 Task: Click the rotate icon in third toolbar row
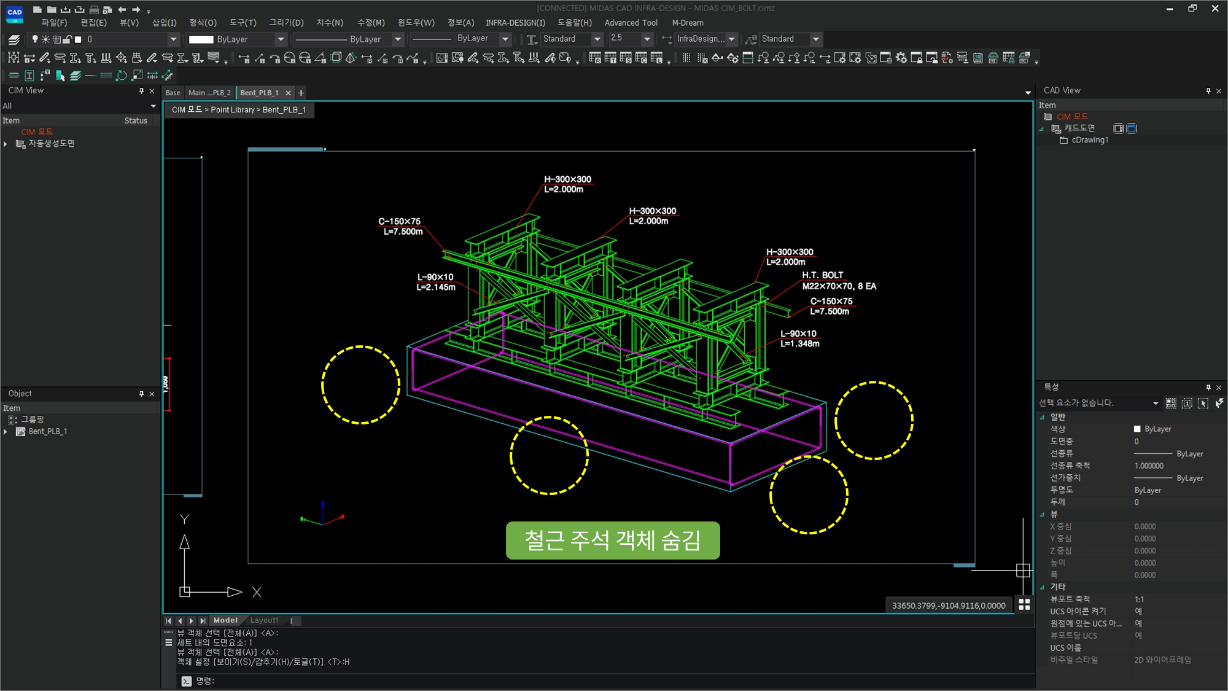click(x=122, y=76)
